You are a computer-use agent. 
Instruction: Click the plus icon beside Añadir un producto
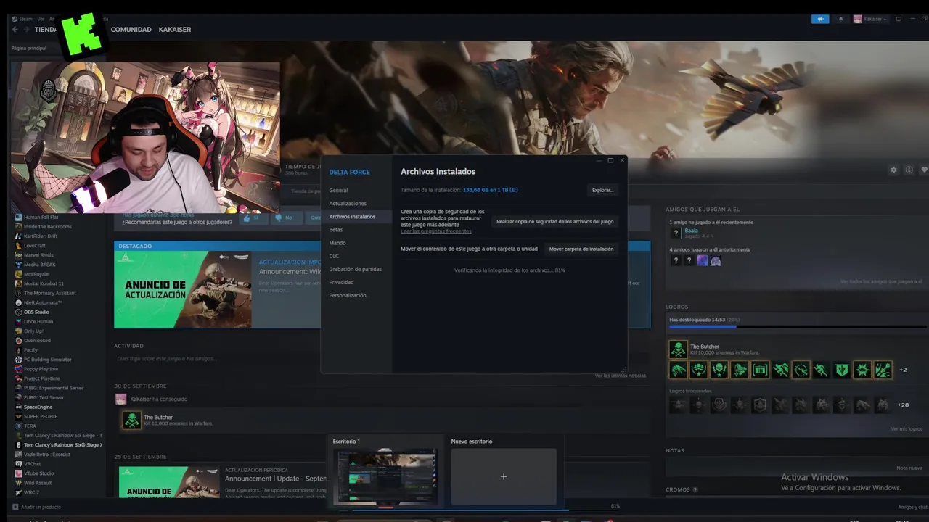pos(15,507)
